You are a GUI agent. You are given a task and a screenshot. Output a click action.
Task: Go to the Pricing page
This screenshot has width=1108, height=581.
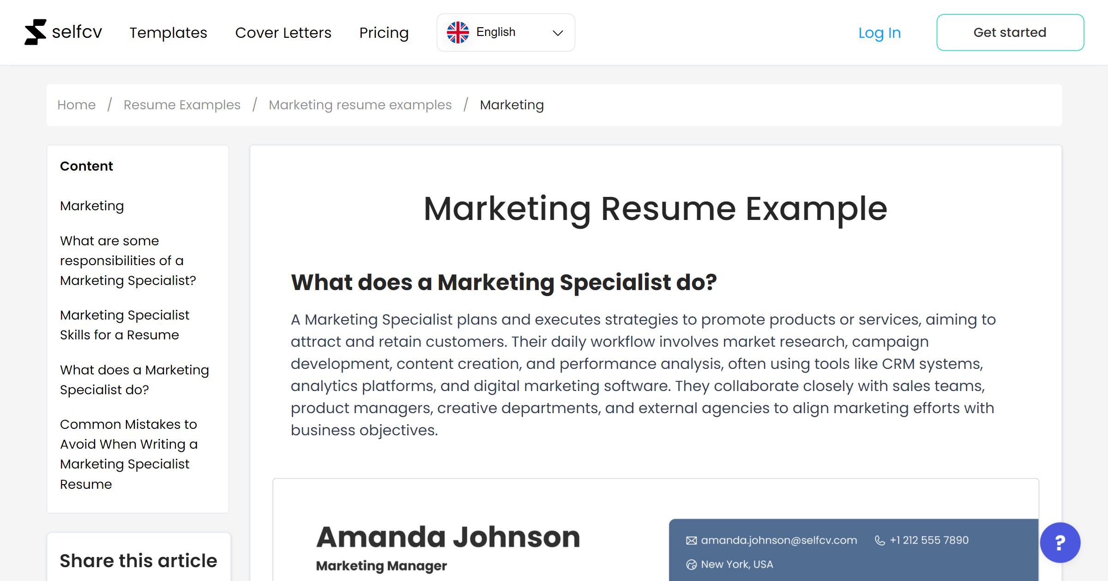(x=384, y=32)
